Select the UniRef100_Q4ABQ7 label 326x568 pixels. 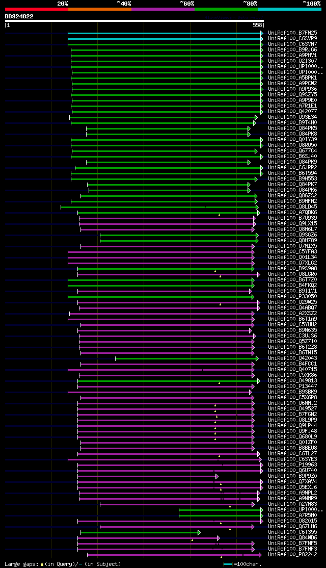click(292, 308)
